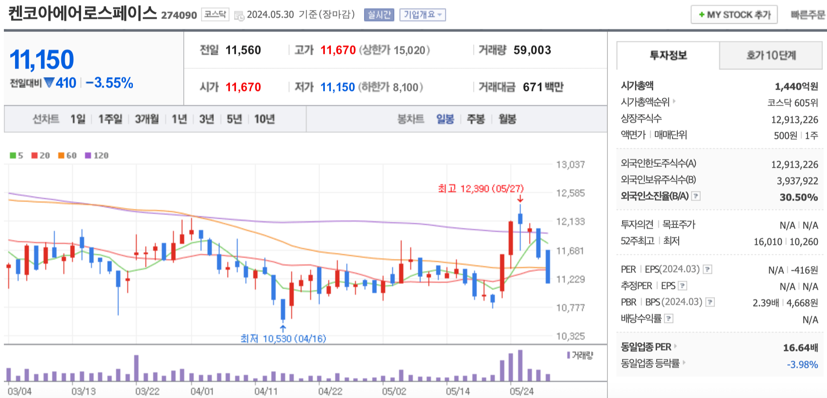This screenshot has width=827, height=398.
Task: Open the help icon beside 외국인소진율(B/A)
Action: pyautogui.click(x=696, y=196)
